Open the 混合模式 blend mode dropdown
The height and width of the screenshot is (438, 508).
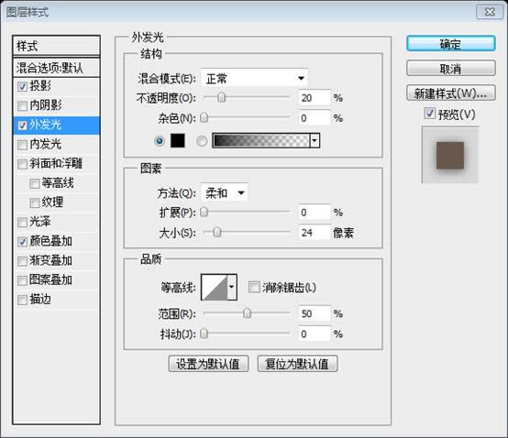pos(254,78)
